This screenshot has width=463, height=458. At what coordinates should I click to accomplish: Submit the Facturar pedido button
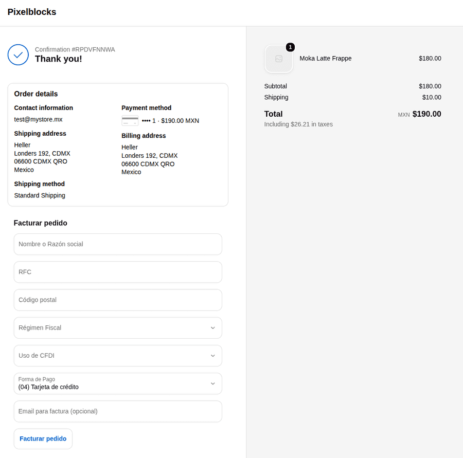point(43,439)
